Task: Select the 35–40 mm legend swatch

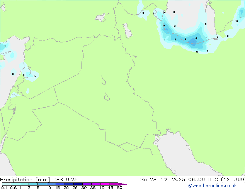Action: coord(96,184)
